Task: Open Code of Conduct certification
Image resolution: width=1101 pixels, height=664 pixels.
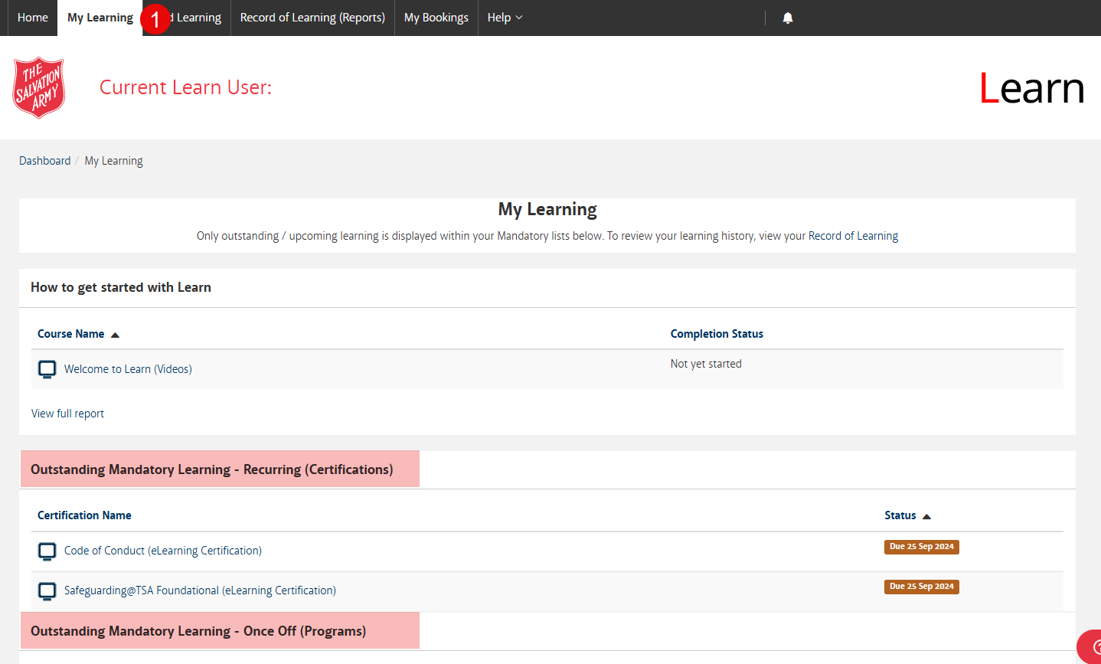Action: click(x=163, y=551)
